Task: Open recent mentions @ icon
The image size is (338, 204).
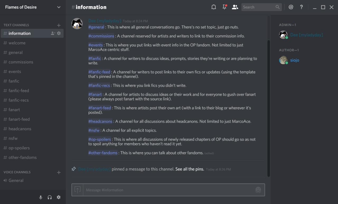Action: tap(291, 7)
